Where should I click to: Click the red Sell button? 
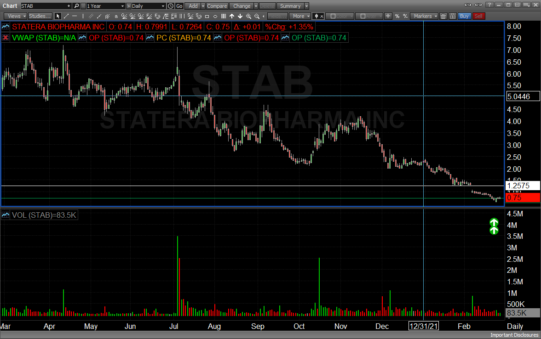click(478, 16)
